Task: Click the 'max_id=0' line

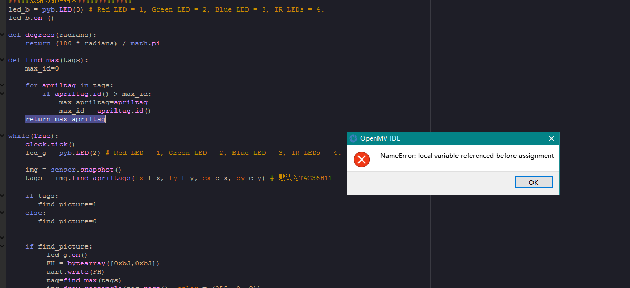Action: pyautogui.click(x=42, y=68)
